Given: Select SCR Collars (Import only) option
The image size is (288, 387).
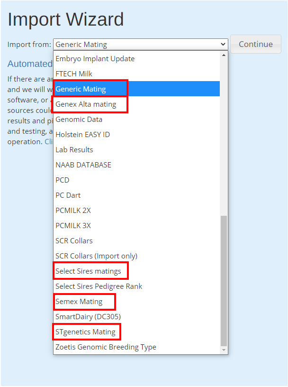Looking at the screenshot, I should pyautogui.click(x=136, y=256).
